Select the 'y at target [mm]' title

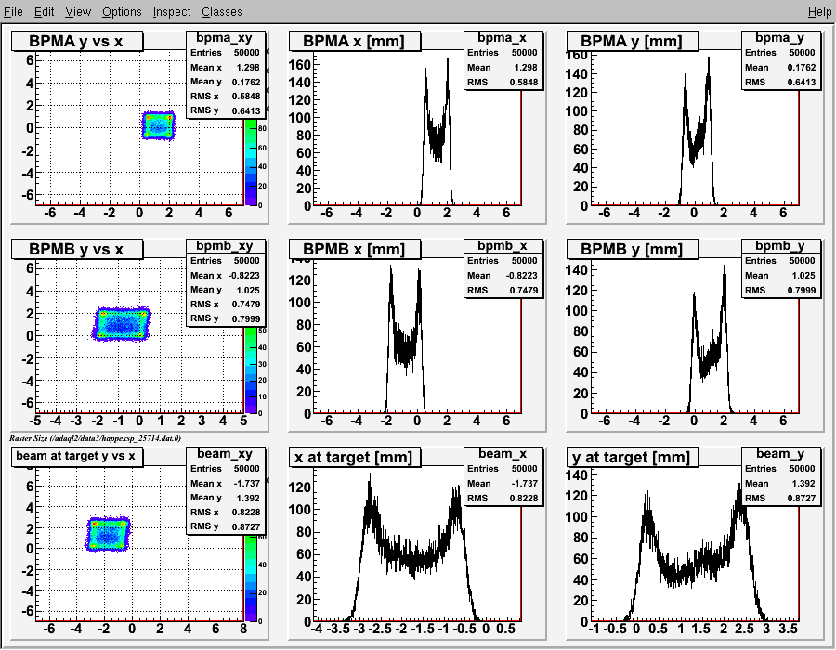click(x=633, y=457)
